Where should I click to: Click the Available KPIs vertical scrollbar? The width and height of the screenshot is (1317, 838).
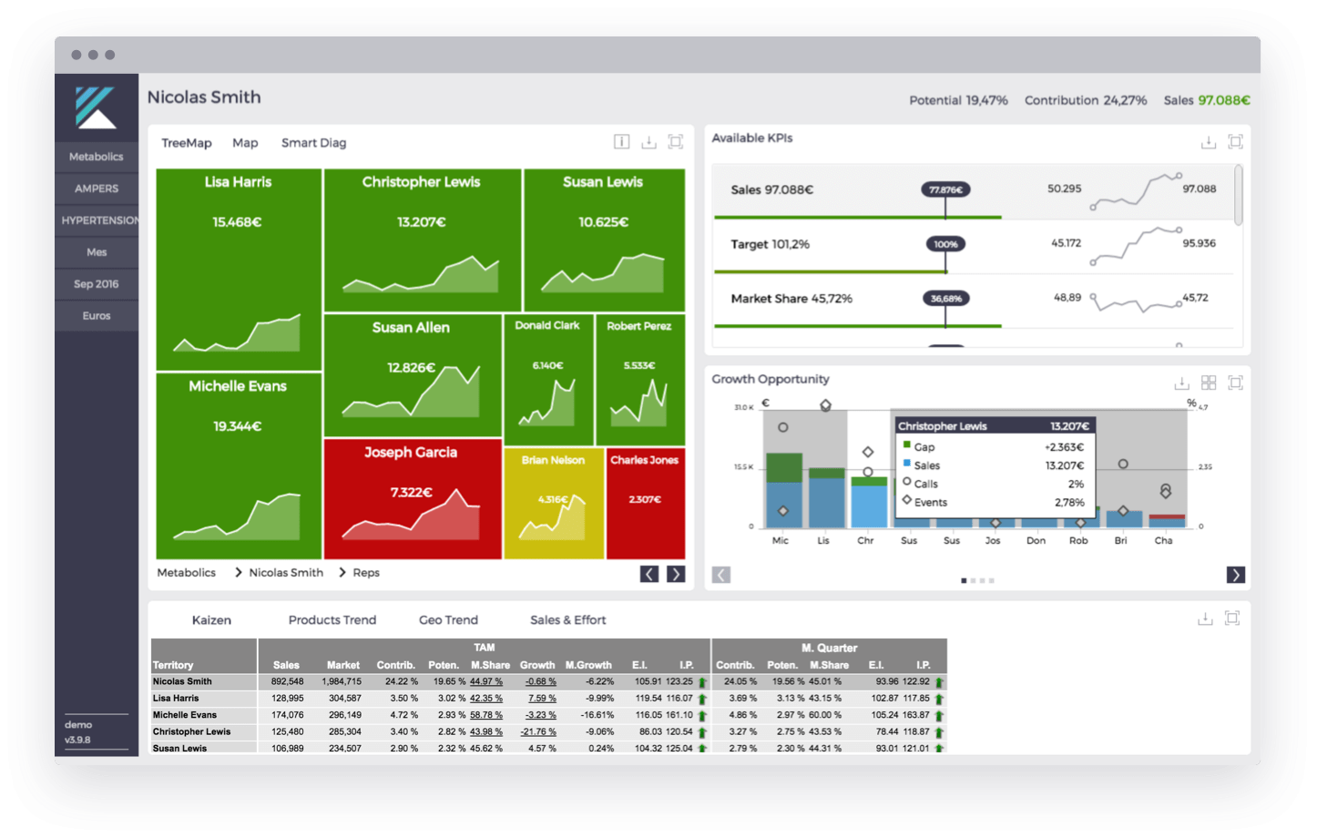[1238, 194]
